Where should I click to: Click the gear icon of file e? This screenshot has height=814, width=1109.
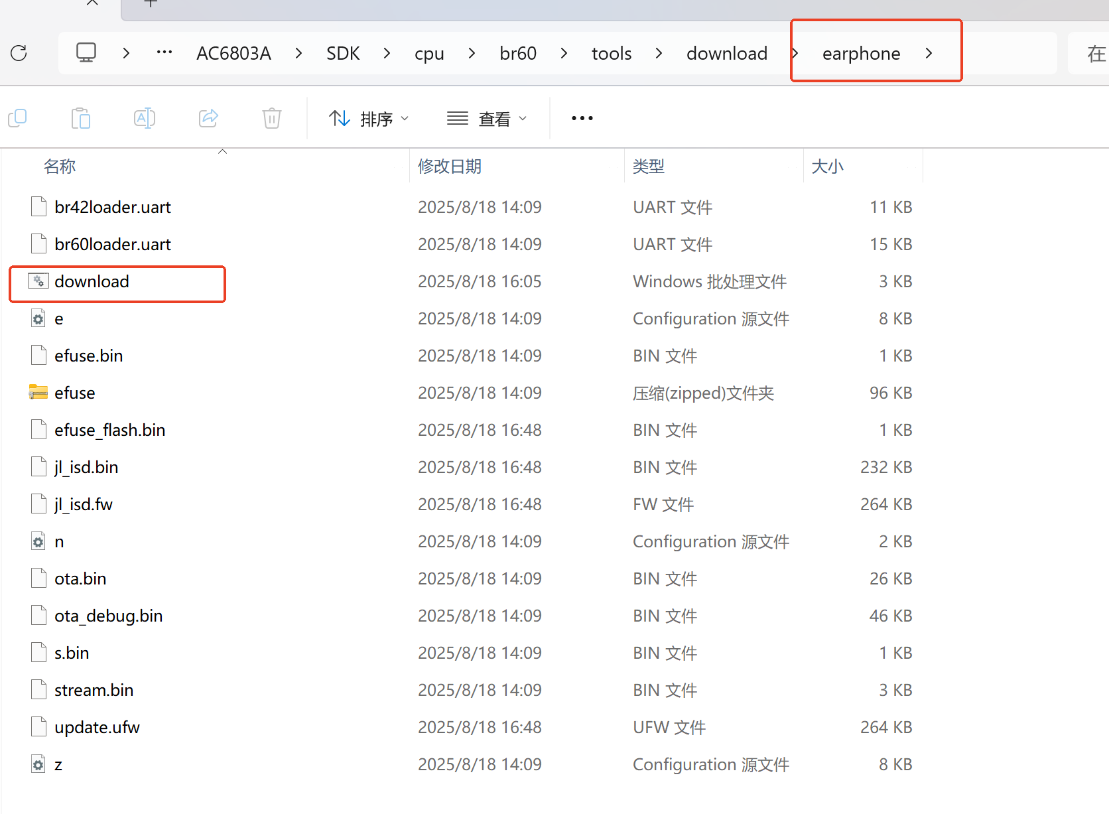coord(38,318)
